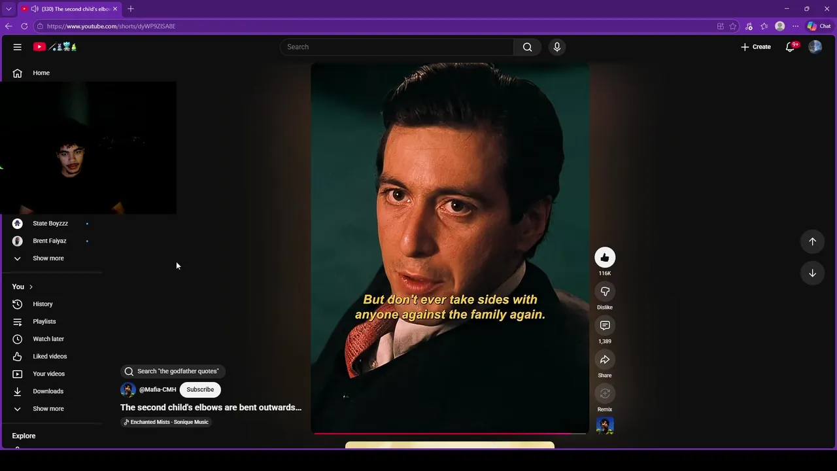Select the YouTube Shorts browser tab
Viewport: 837px width, 471px height.
69,9
